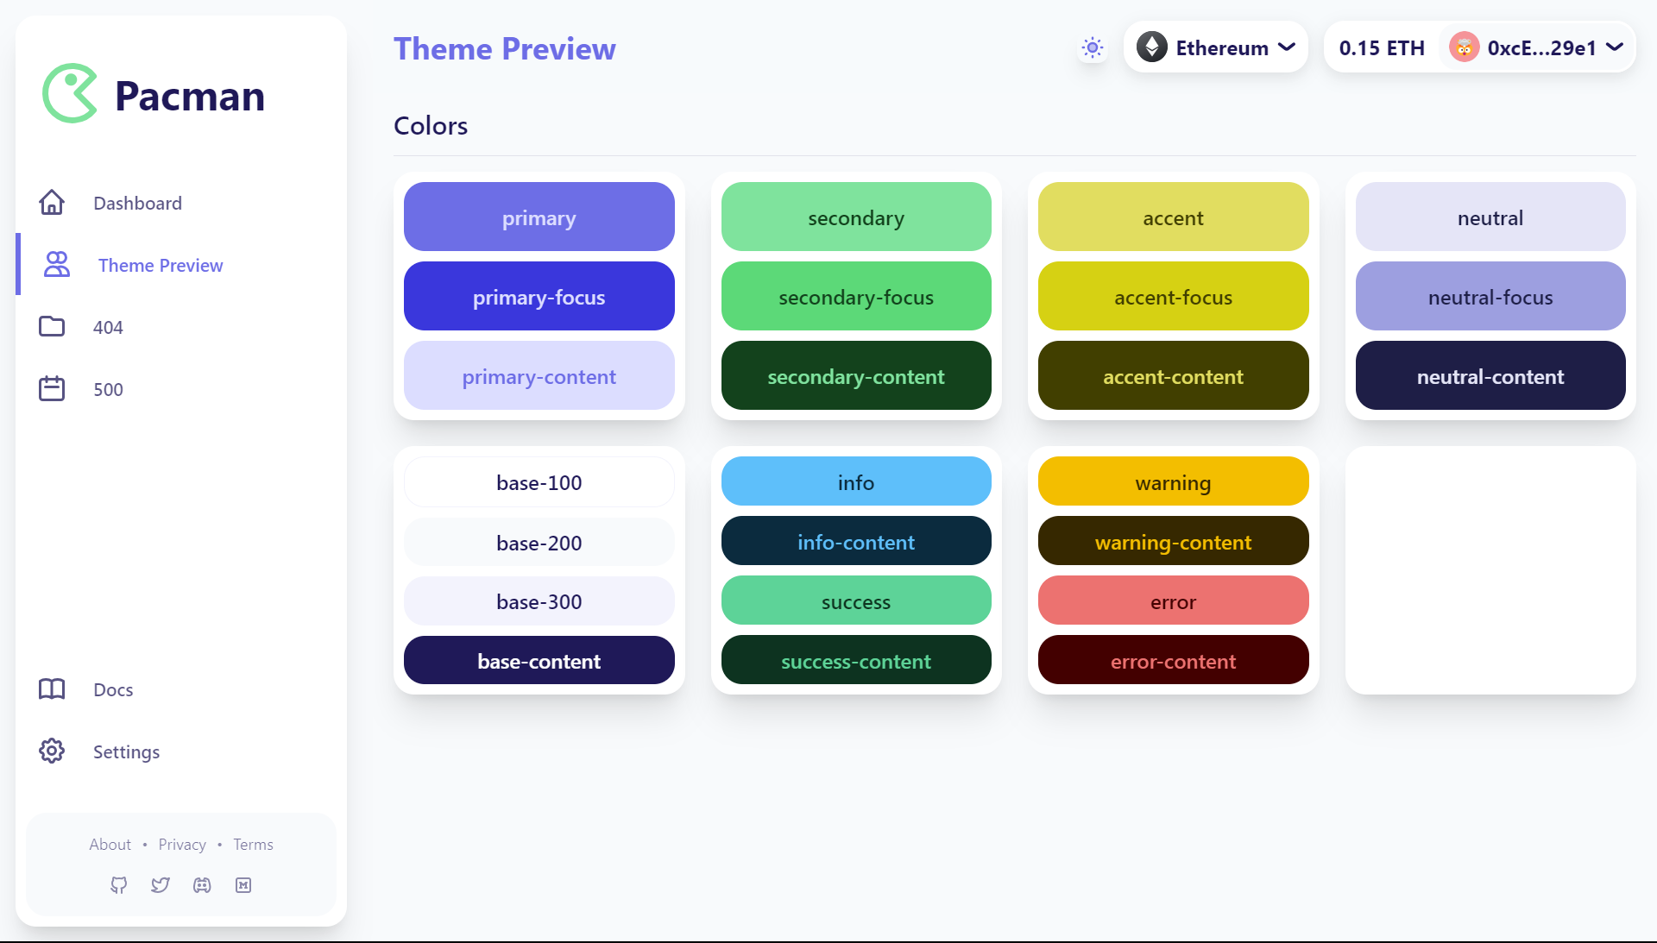Open the Twitter bird icon link
Viewport: 1657px width, 943px height.
pos(161,885)
